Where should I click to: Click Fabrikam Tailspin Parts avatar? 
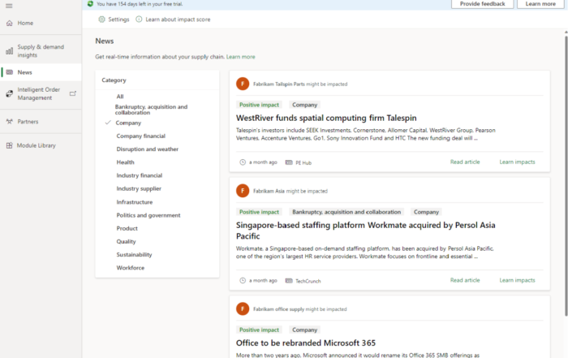click(243, 84)
